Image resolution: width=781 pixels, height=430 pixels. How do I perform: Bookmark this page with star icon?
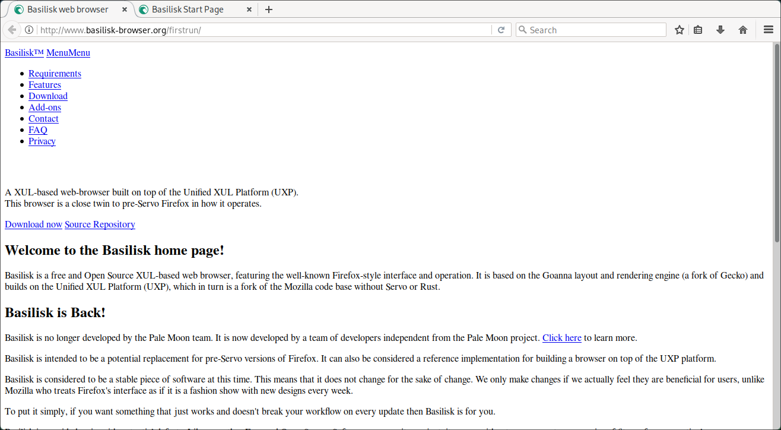pyautogui.click(x=680, y=30)
